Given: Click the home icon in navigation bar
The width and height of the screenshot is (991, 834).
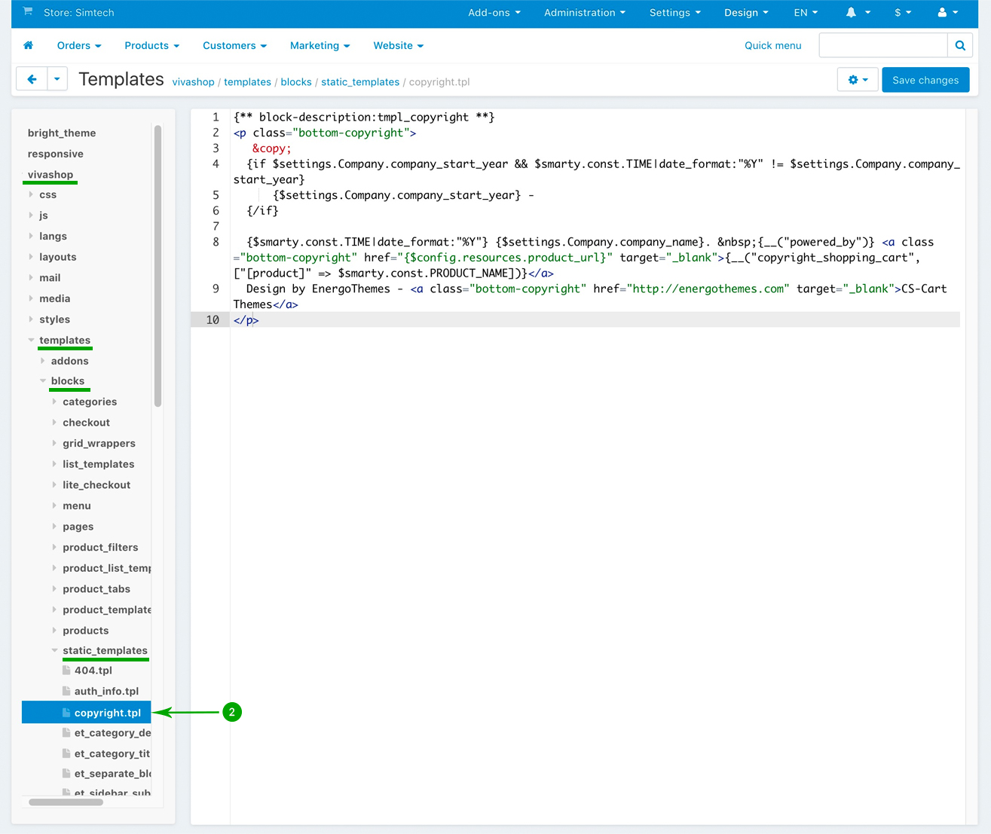Looking at the screenshot, I should pyautogui.click(x=29, y=46).
